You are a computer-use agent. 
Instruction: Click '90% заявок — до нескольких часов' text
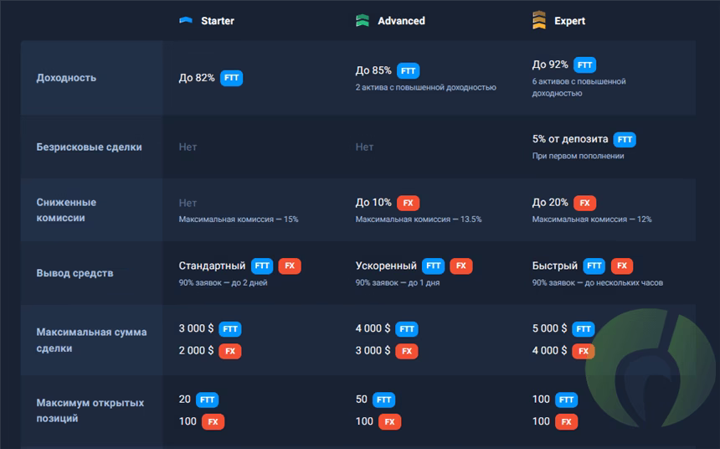[x=598, y=282]
